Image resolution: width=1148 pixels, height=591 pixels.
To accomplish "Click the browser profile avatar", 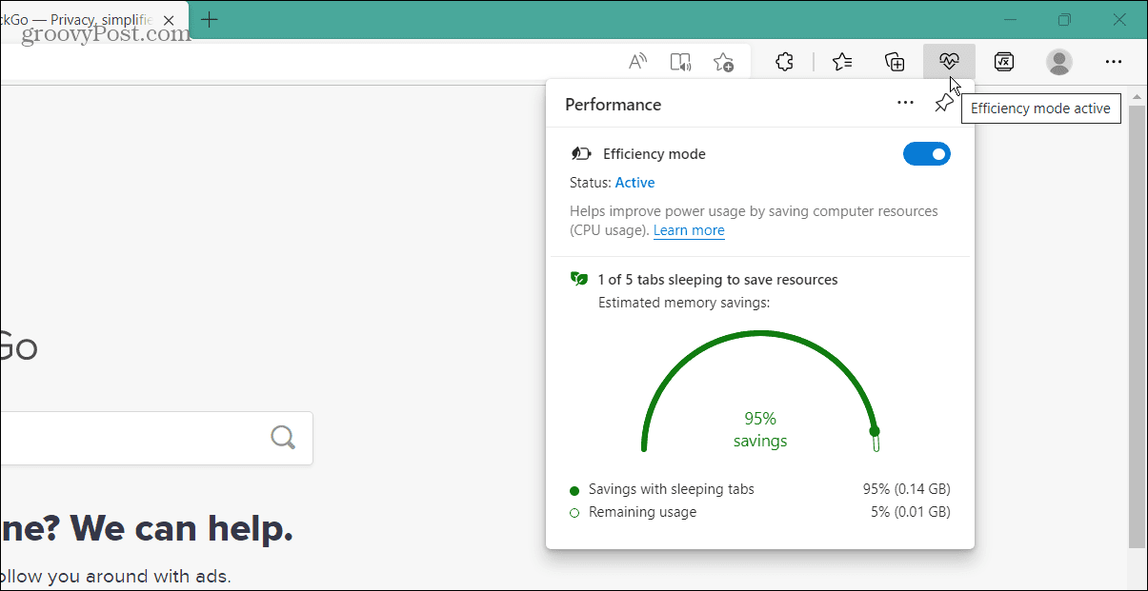I will point(1058,61).
